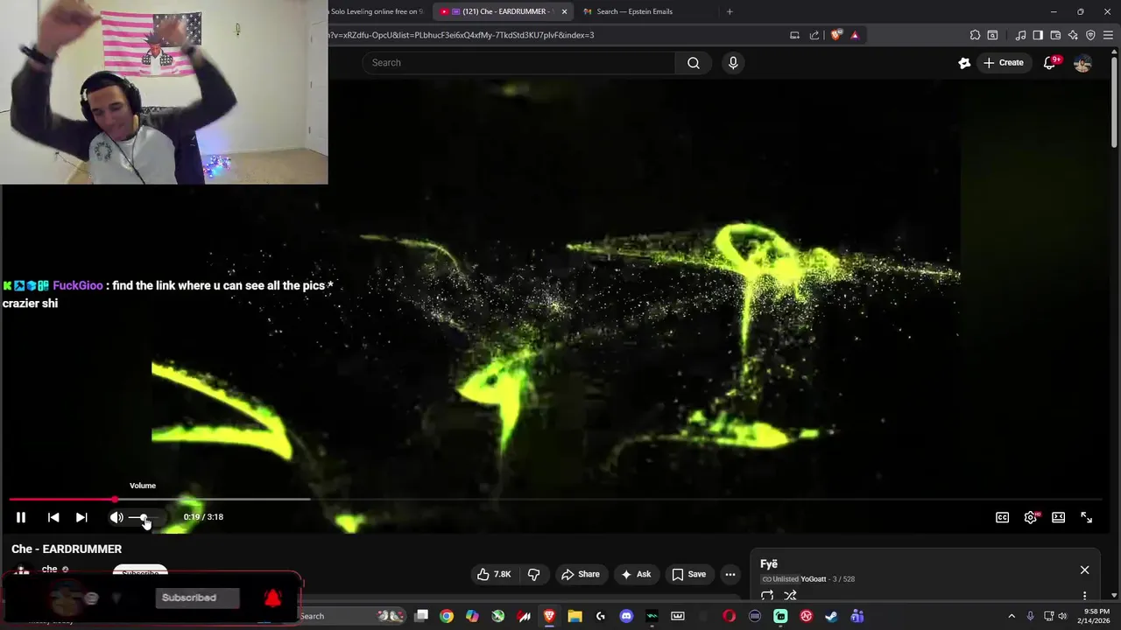Skip to the next video
Image resolution: width=1121 pixels, height=630 pixels.
click(x=81, y=517)
